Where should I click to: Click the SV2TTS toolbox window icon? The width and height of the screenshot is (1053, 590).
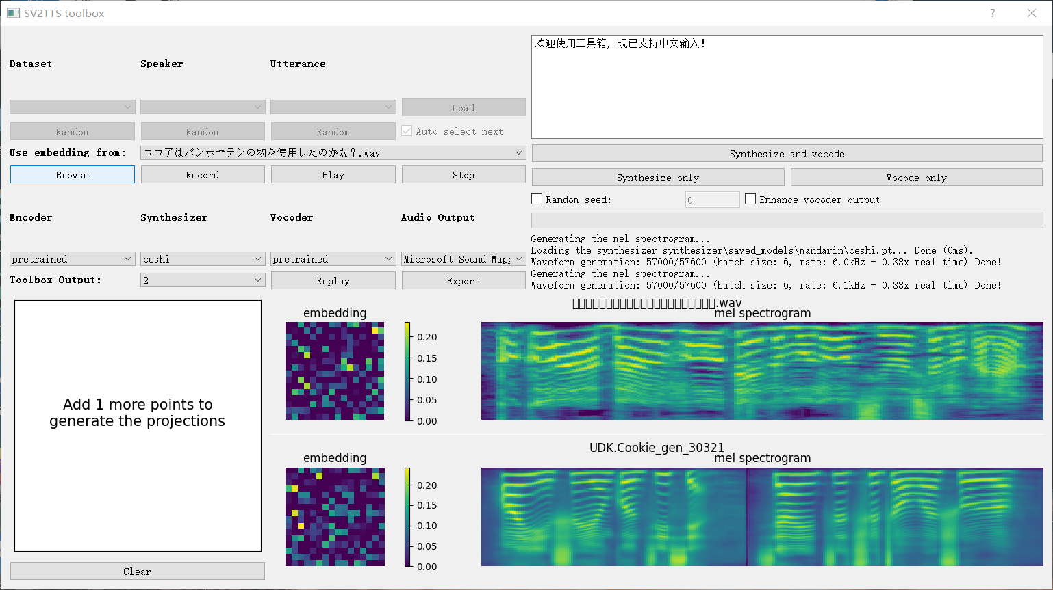(x=13, y=13)
